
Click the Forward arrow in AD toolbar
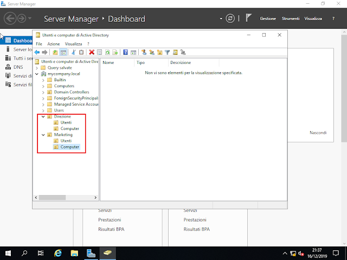[x=44, y=53]
